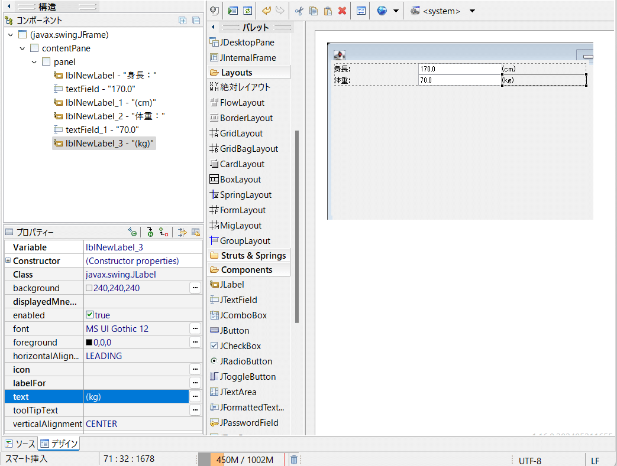Select BorderLayout in the palette
This screenshot has width=617, height=466.
point(241,118)
